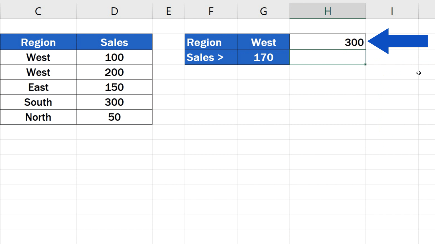
Task: Click the South region cell
Action: 38,102
